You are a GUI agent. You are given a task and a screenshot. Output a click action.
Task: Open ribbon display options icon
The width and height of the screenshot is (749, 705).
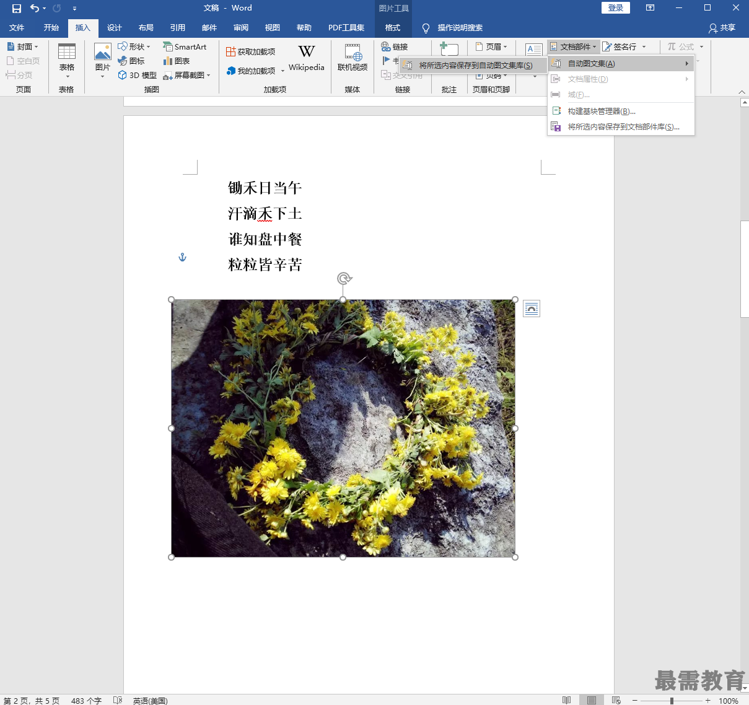pos(650,8)
